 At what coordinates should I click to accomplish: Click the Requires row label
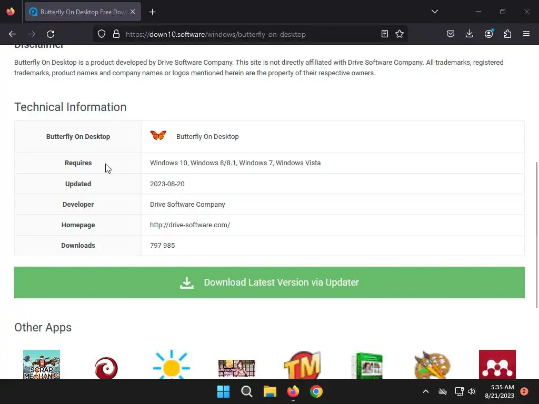(78, 163)
